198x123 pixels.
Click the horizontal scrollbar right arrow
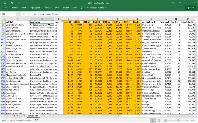click(194, 116)
